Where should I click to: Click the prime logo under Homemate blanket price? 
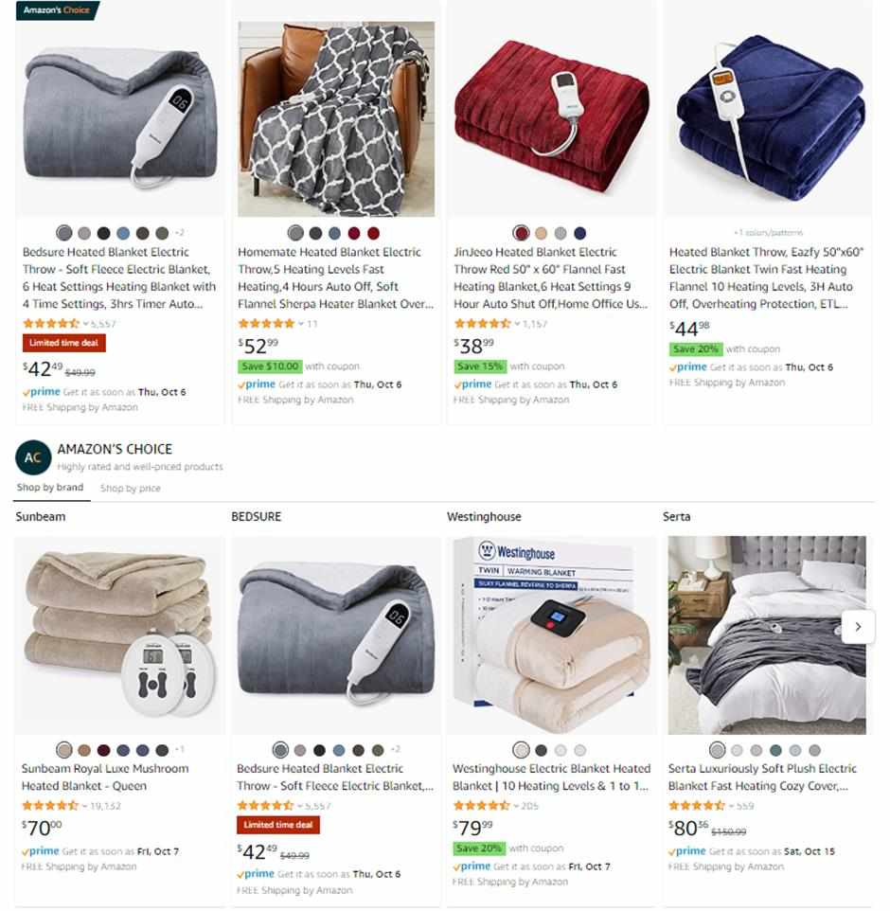click(x=257, y=384)
